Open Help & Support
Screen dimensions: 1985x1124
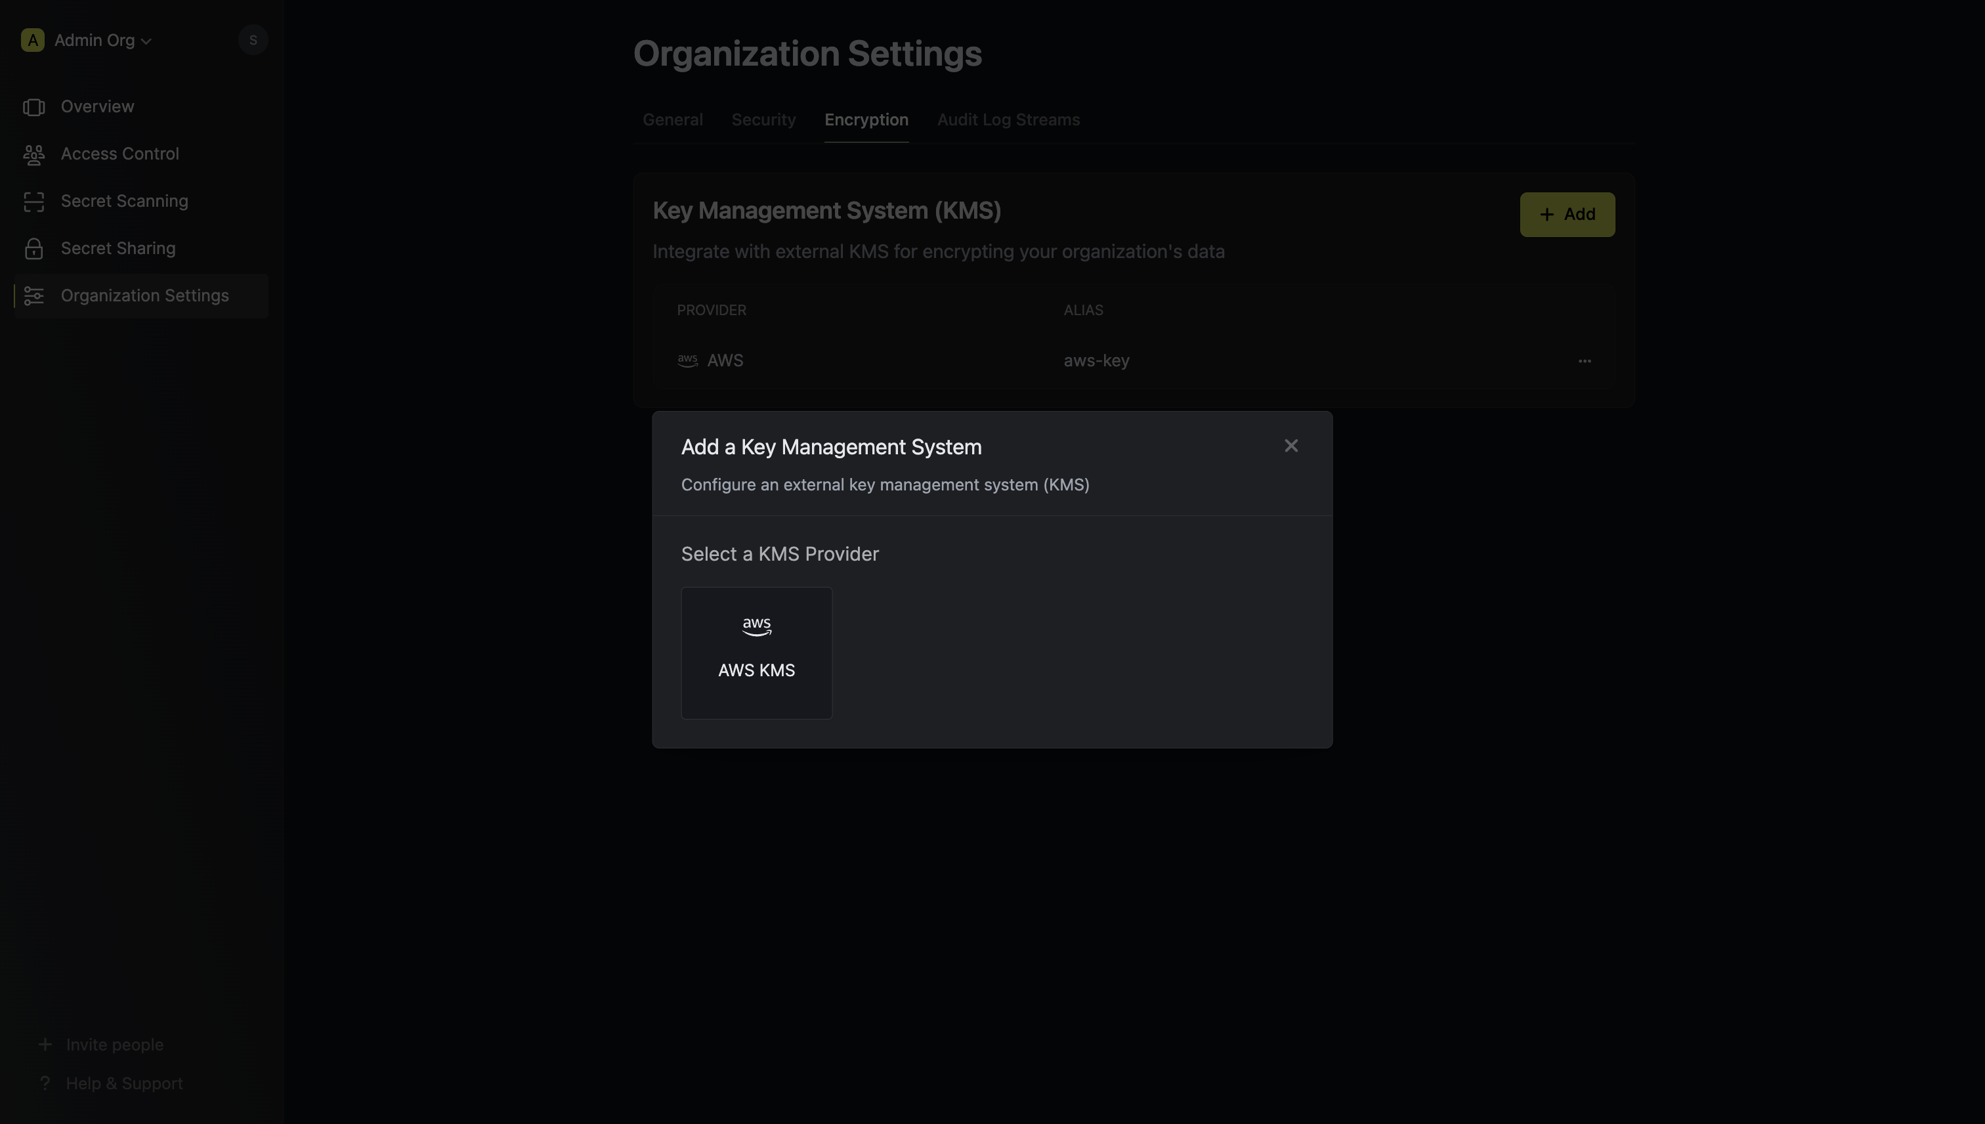(124, 1084)
